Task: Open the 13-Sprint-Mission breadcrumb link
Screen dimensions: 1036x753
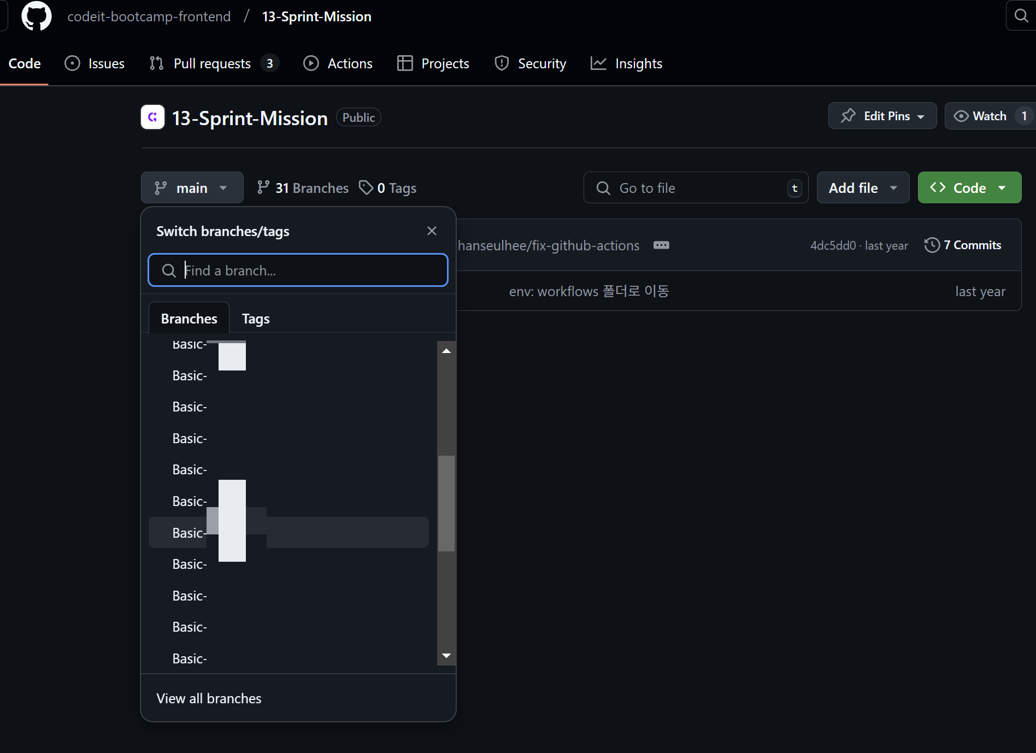Action: coord(316,16)
